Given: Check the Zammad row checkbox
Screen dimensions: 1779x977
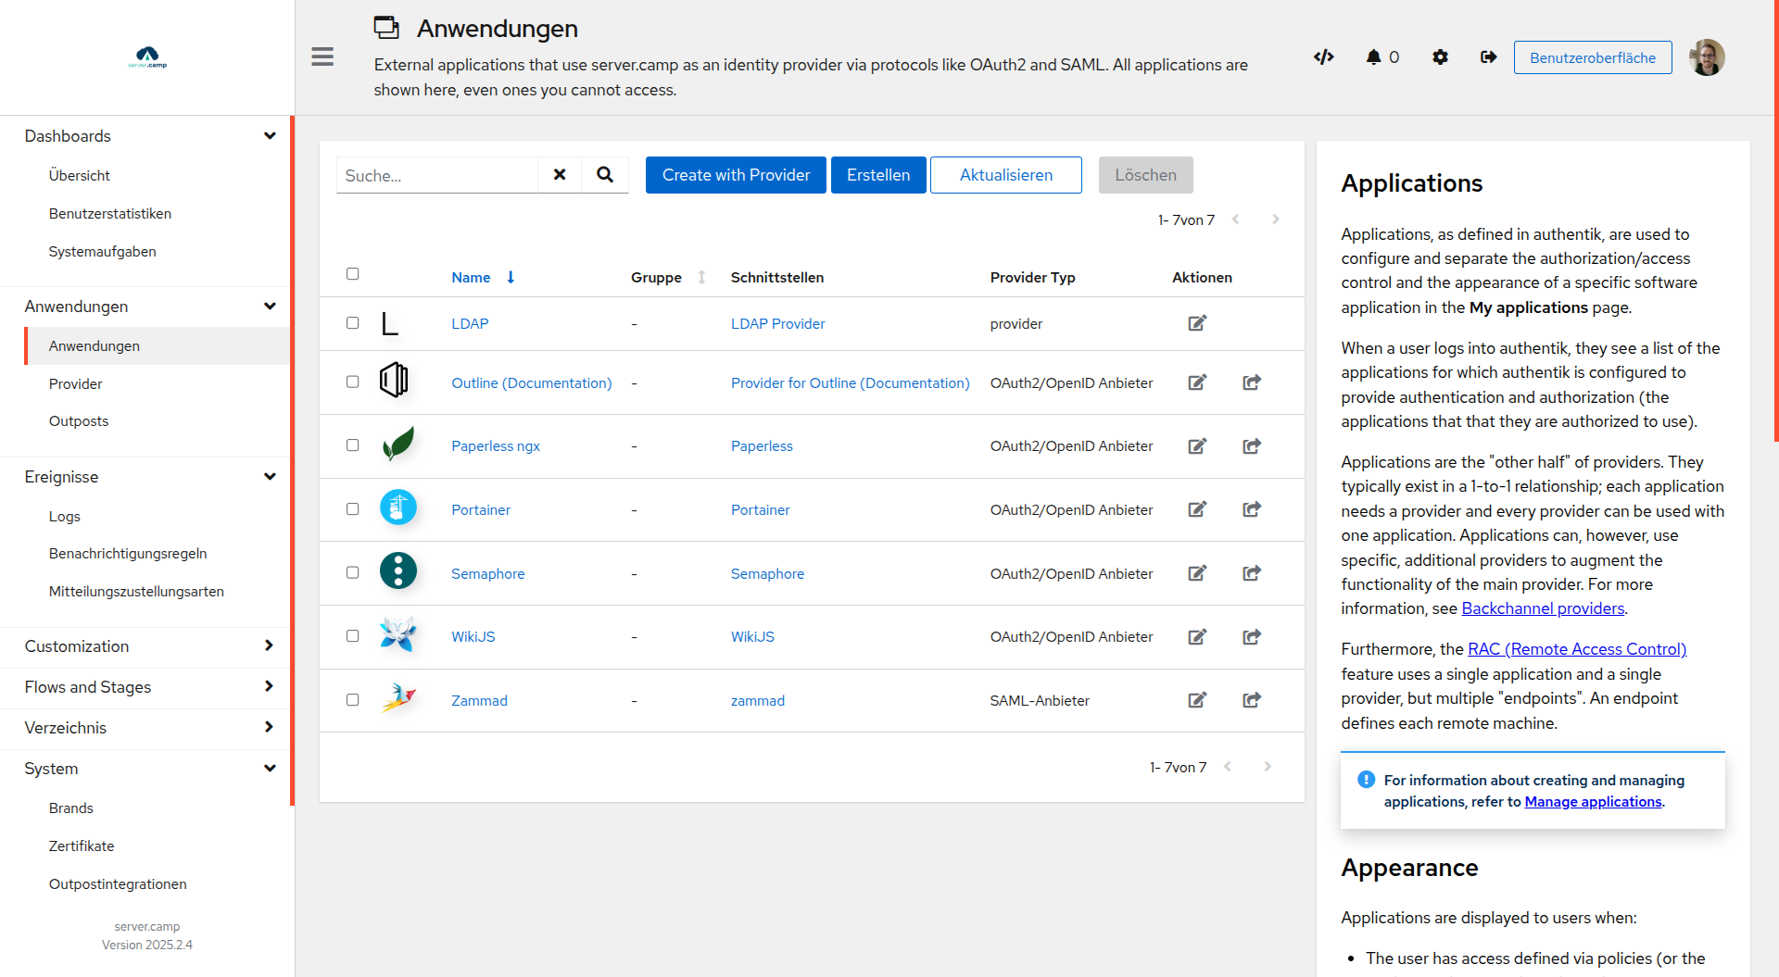Looking at the screenshot, I should point(352,700).
